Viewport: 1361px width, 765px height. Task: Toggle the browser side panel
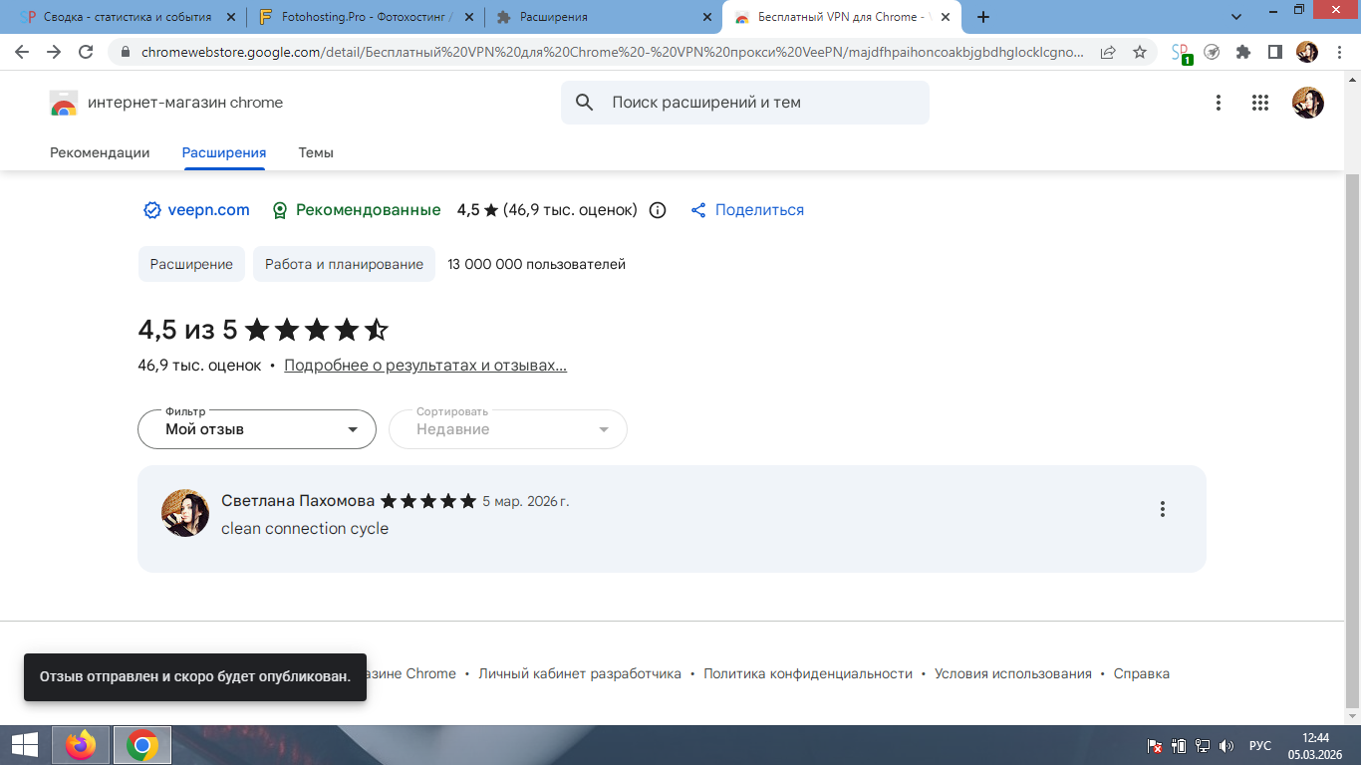tap(1274, 53)
